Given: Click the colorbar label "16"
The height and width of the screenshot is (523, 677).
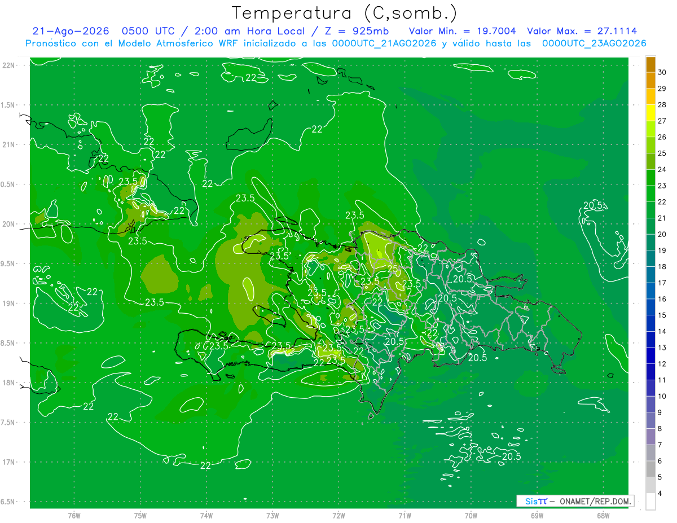Looking at the screenshot, I should (x=662, y=299).
